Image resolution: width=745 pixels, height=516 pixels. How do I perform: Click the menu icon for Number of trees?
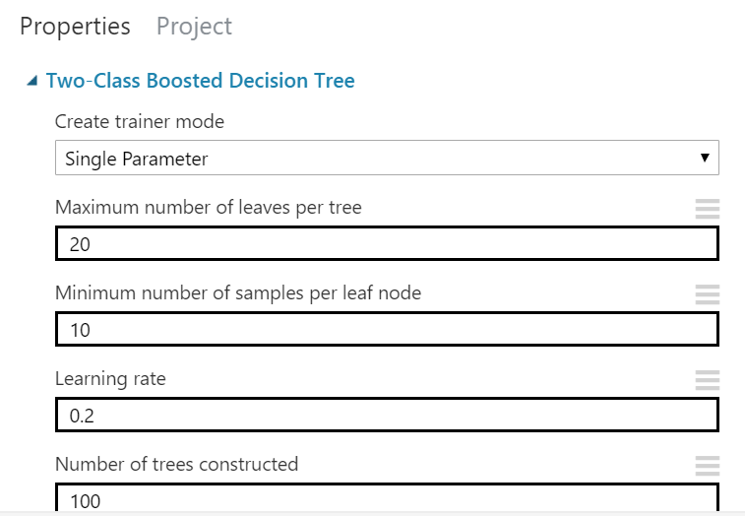pos(707,465)
